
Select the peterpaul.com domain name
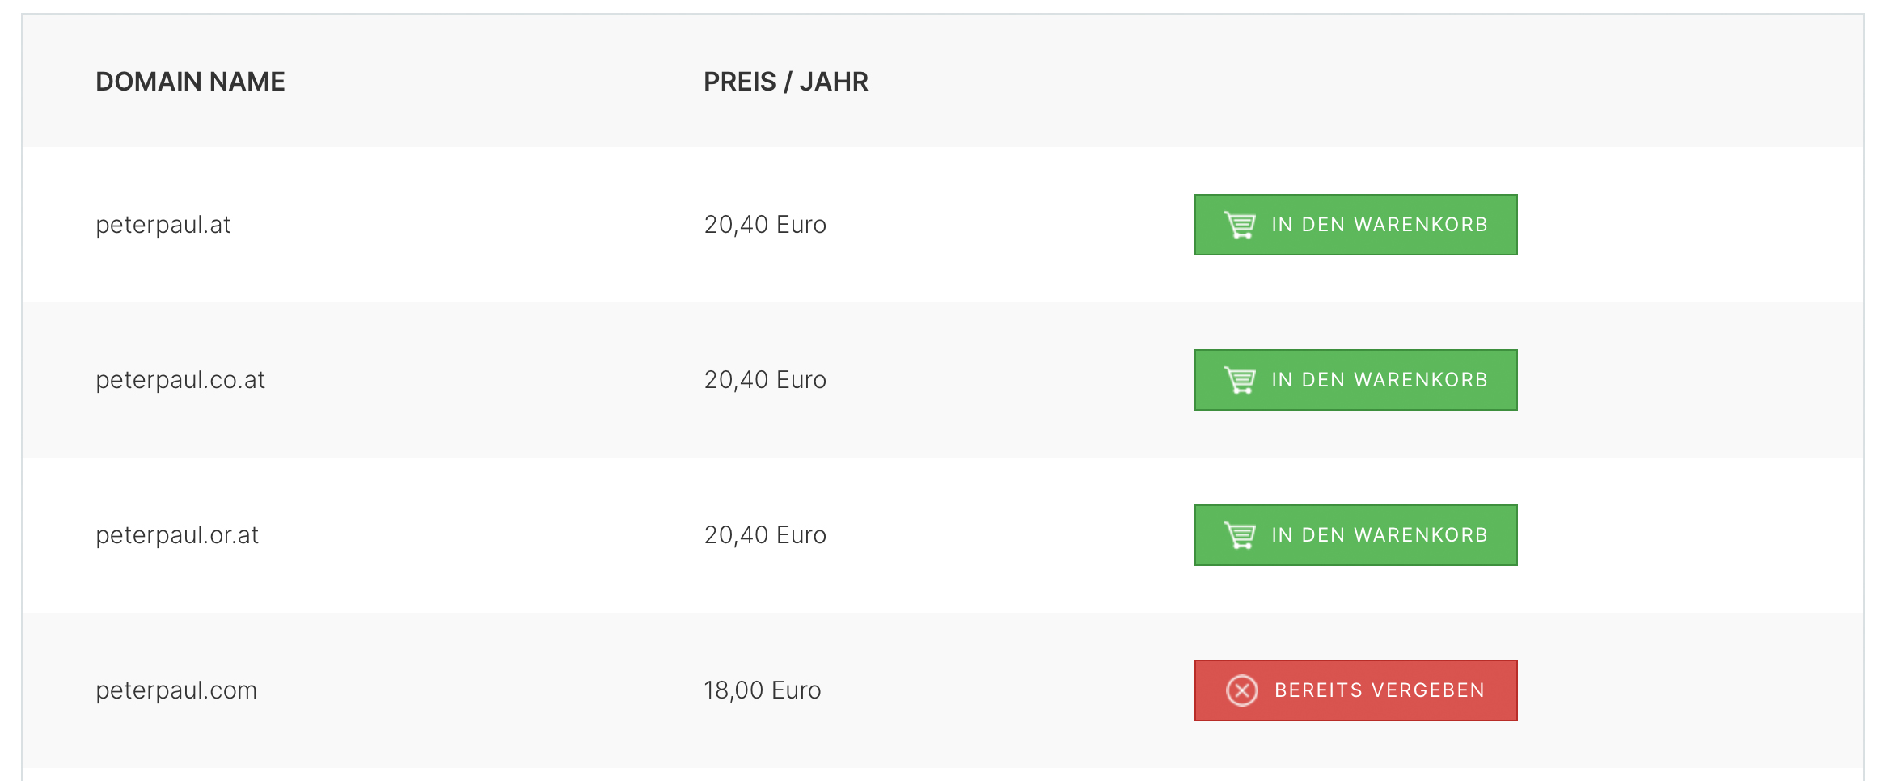(x=176, y=690)
